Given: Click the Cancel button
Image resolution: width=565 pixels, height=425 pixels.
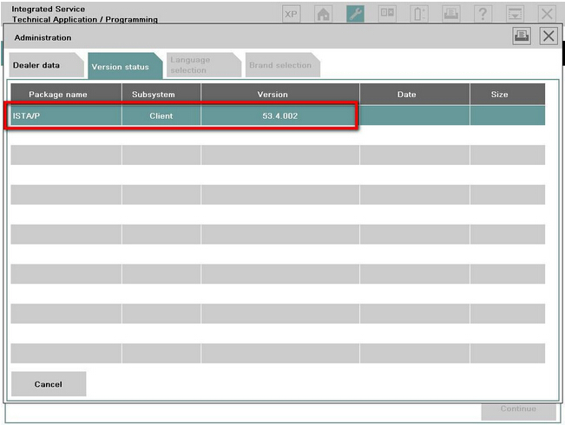Looking at the screenshot, I should (49, 384).
